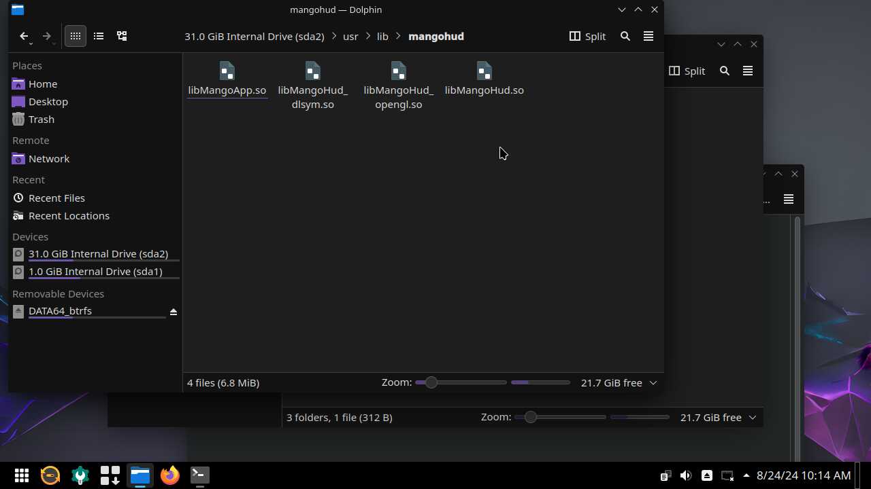
Task: Open search in the second Dolphin window
Action: (x=725, y=71)
